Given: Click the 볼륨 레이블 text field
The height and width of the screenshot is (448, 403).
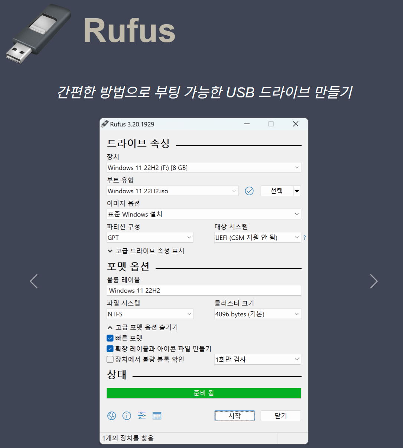Looking at the screenshot, I should click(204, 290).
